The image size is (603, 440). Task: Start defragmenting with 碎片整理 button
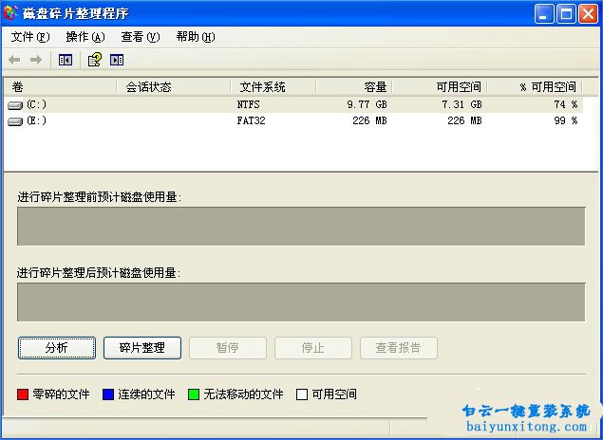(141, 348)
